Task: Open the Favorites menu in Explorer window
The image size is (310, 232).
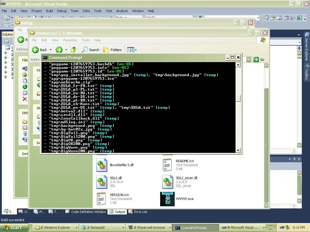Action: (70, 40)
